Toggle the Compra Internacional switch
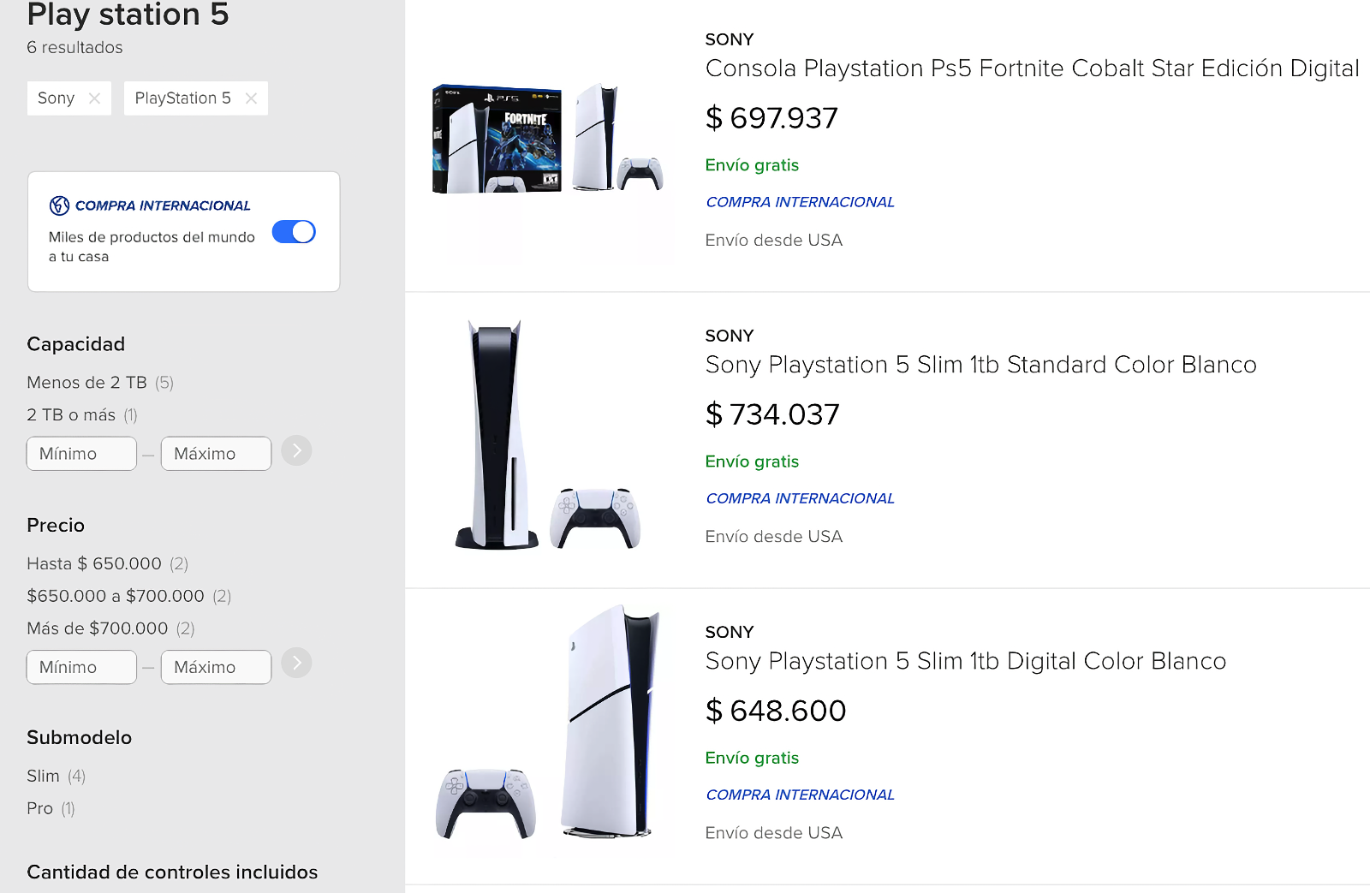 tap(294, 232)
